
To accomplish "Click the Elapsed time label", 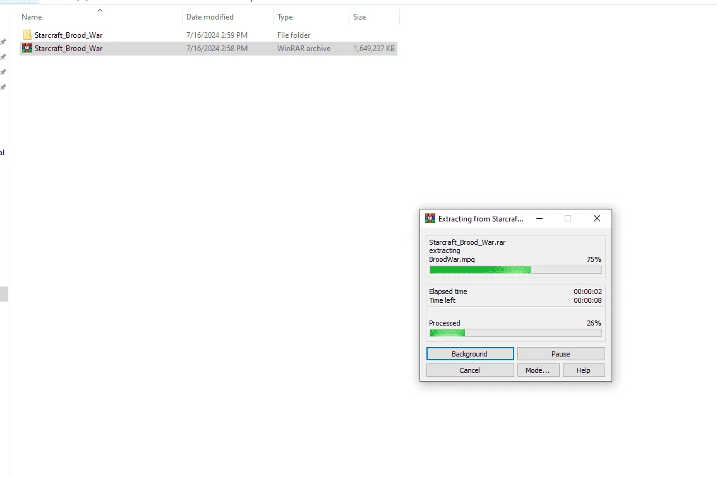I will tap(448, 291).
